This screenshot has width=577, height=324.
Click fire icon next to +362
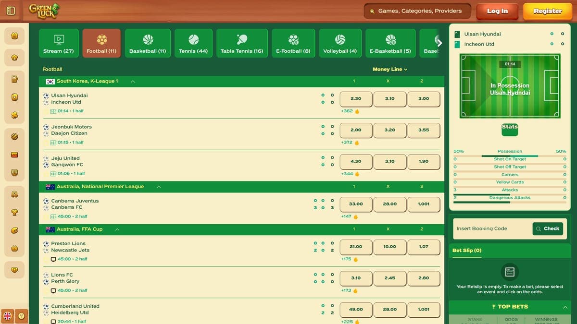357,111
